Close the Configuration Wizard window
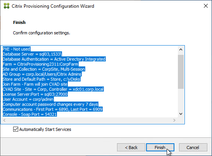 [206, 6]
